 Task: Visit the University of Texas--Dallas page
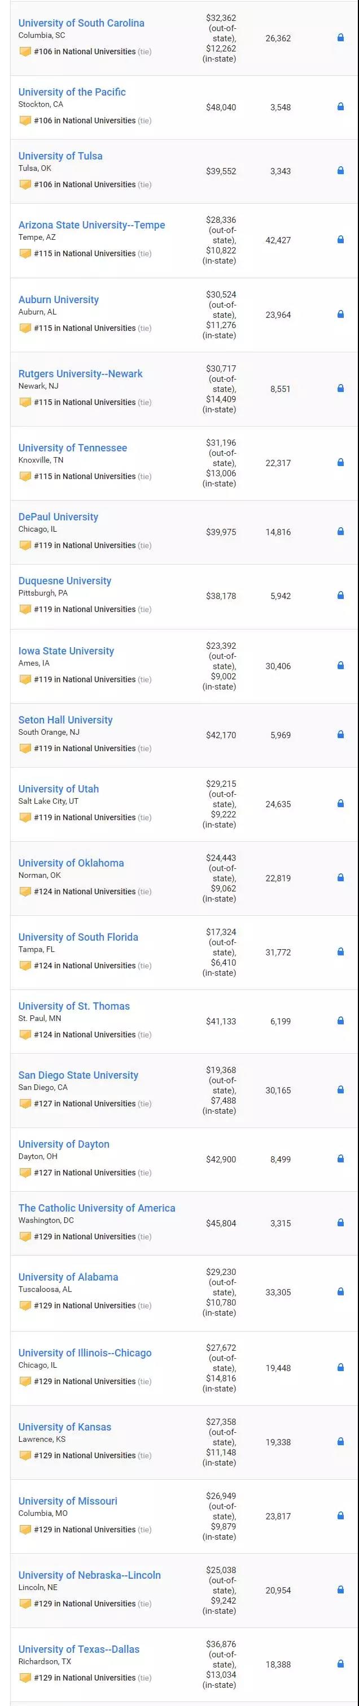tap(80, 1649)
